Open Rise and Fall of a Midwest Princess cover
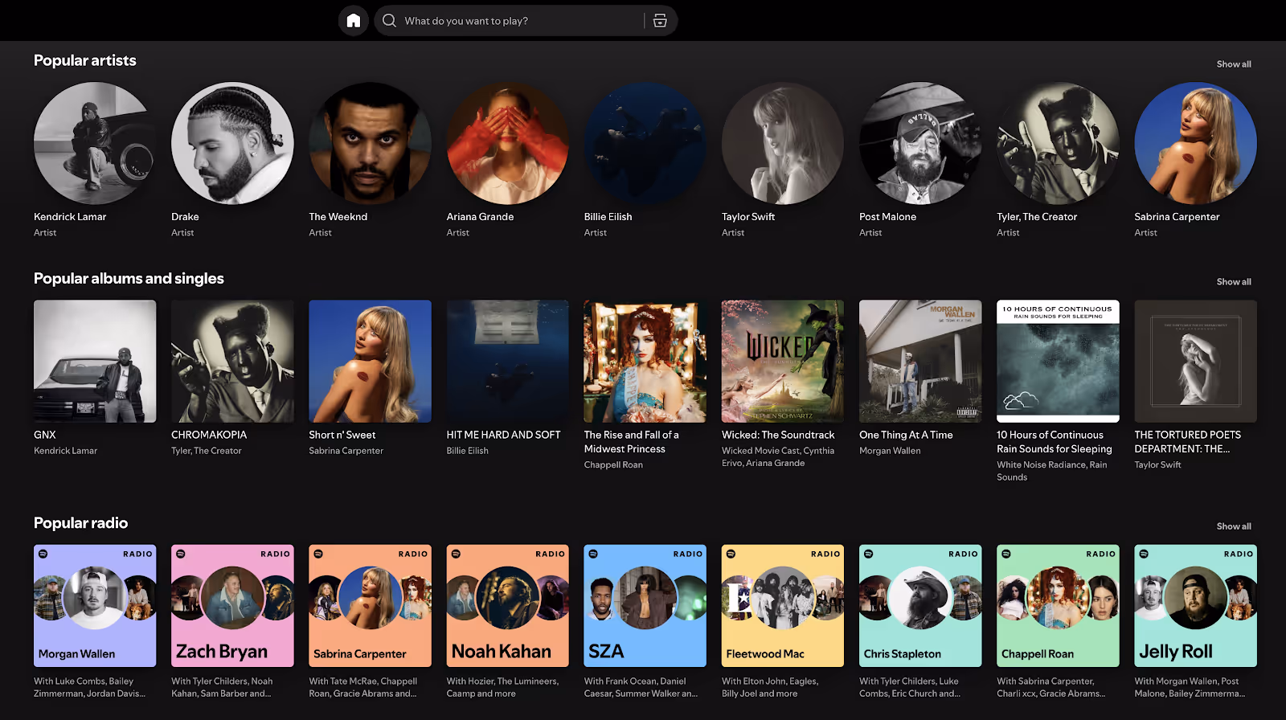Viewport: 1286px width, 720px height. [645, 362]
